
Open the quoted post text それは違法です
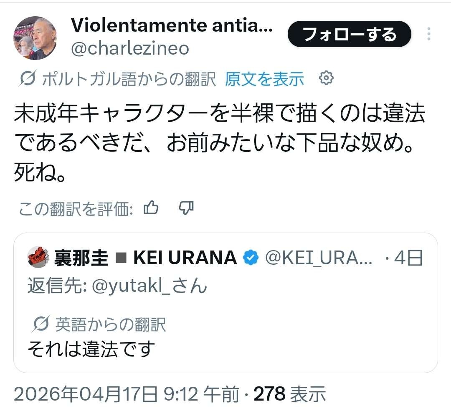tap(91, 348)
